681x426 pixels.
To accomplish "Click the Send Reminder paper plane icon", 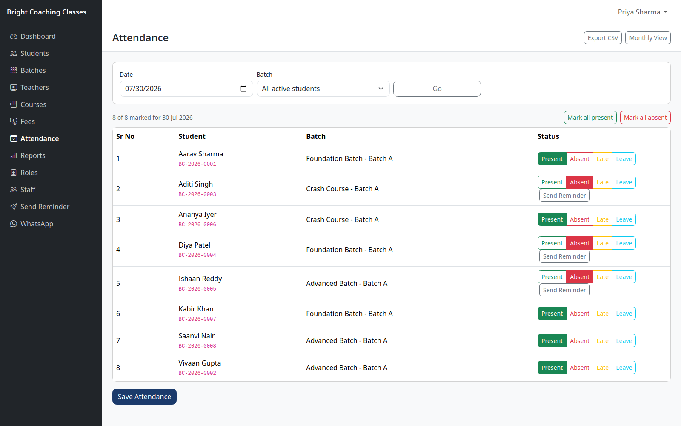I will point(14,207).
